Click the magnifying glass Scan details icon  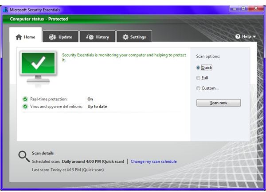(x=24, y=157)
